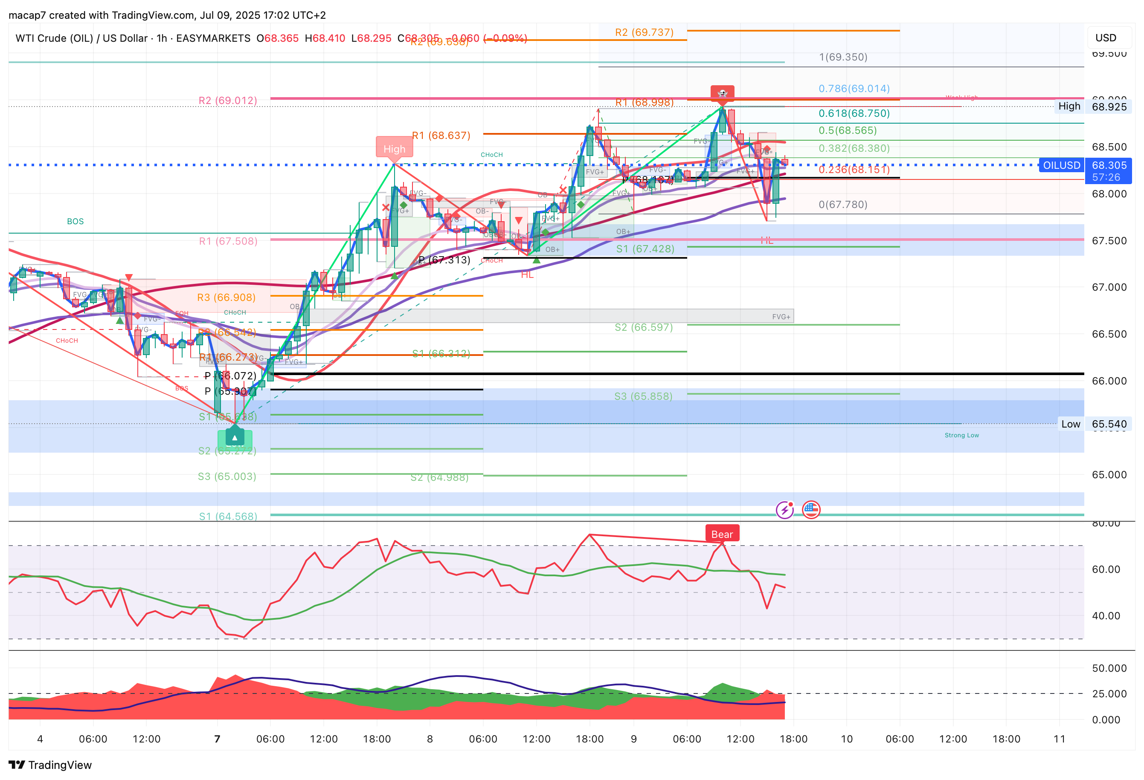The width and height of the screenshot is (1144, 780).
Task: Select the R2 (69.737) pivot label
Action: pos(644,32)
